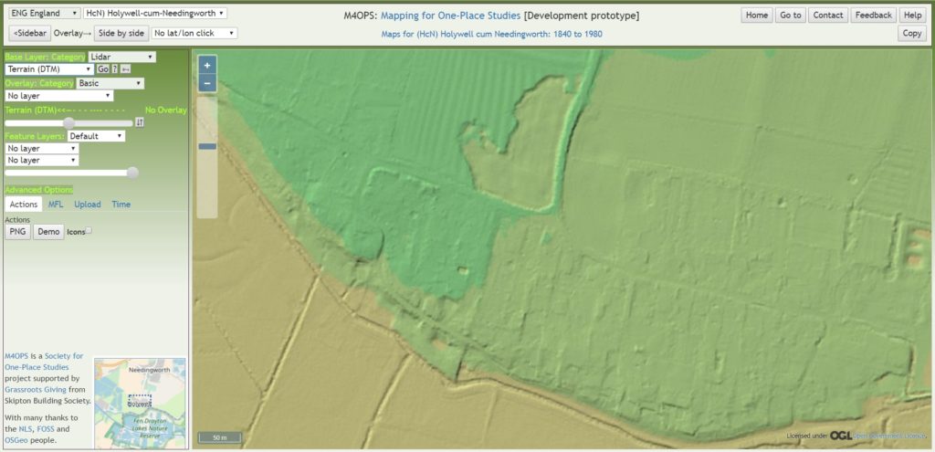The height and width of the screenshot is (452, 935).
Task: Switch to the Actions tab
Action: 24,204
